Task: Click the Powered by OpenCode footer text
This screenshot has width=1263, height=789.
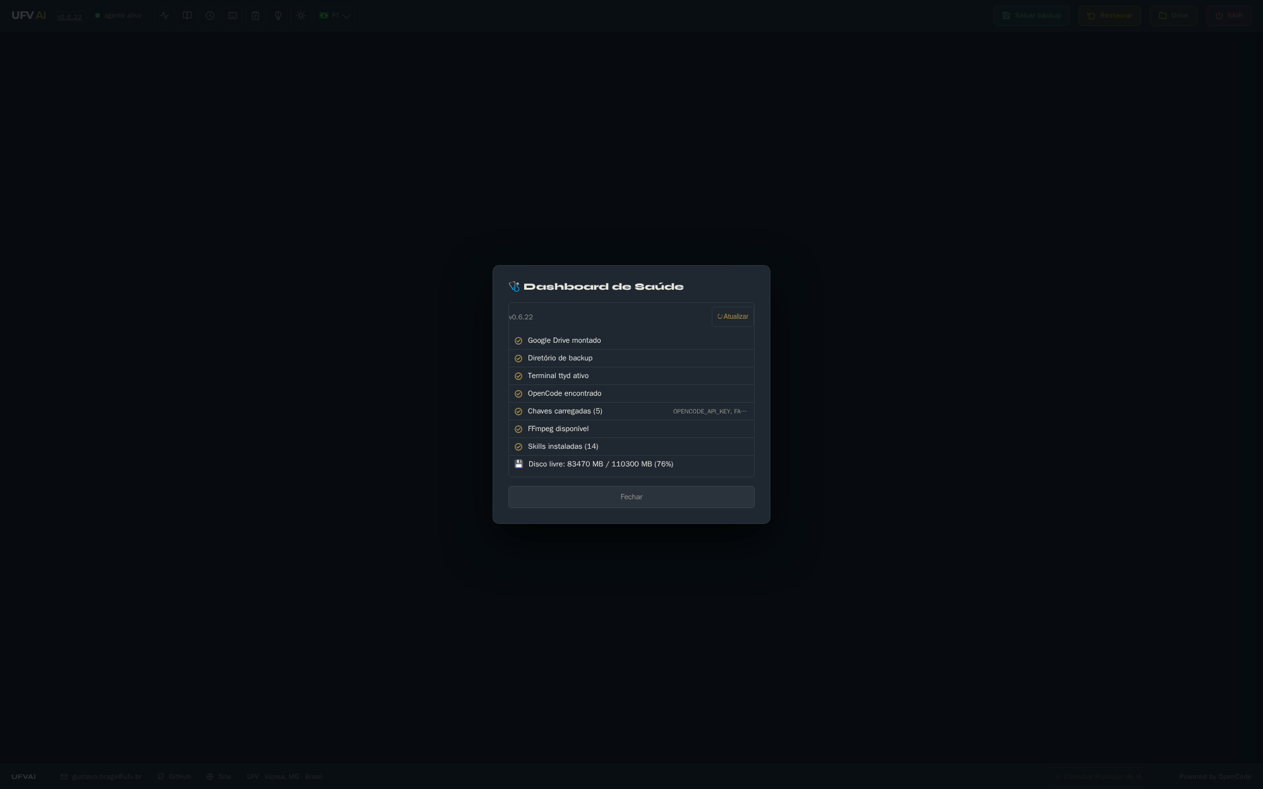Action: tap(1215, 777)
